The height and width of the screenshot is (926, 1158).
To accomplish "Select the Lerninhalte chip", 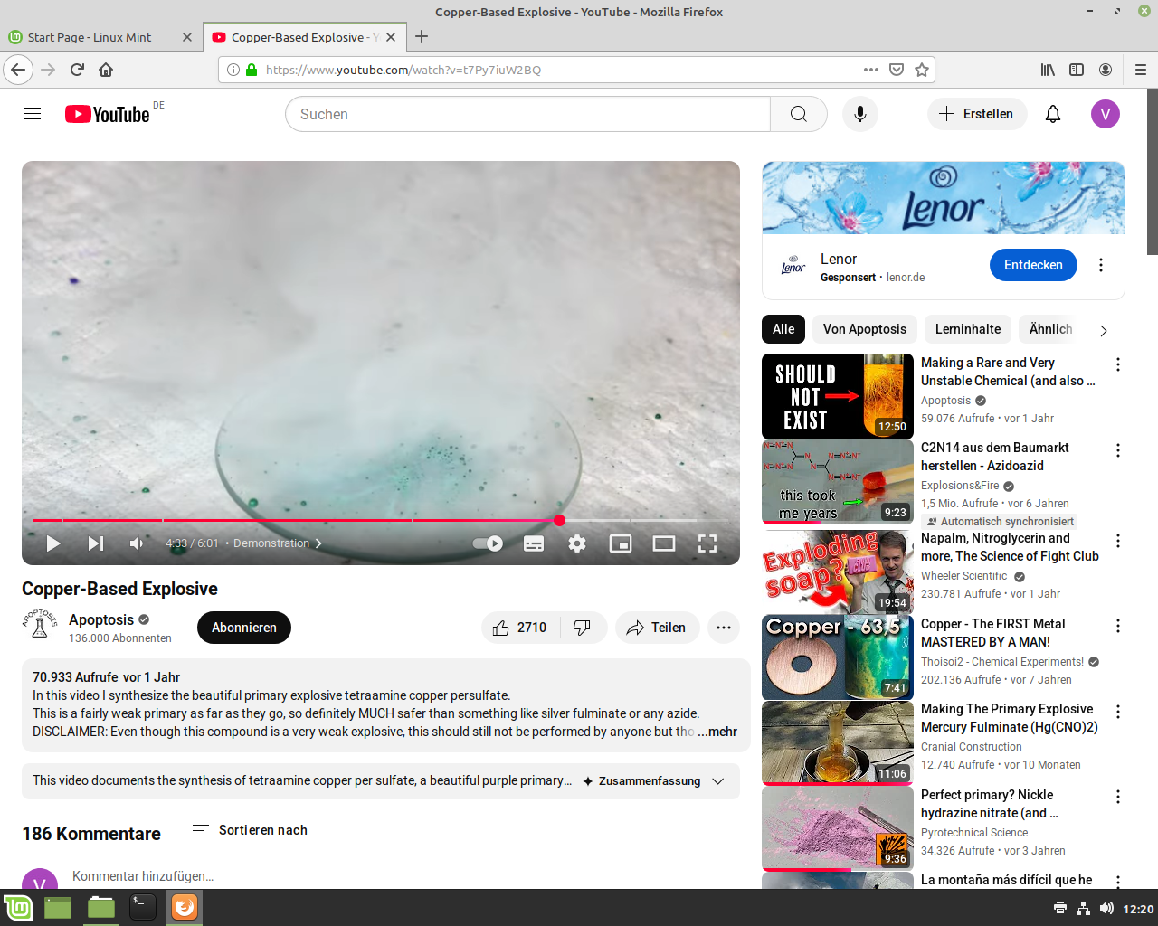I will point(968,329).
